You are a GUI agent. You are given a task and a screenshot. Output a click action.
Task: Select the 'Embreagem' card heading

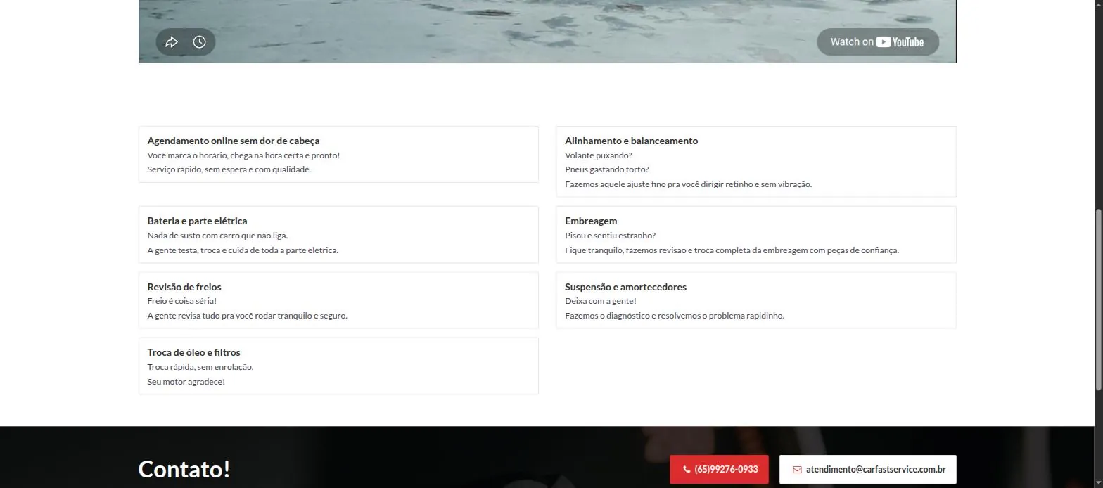click(591, 221)
